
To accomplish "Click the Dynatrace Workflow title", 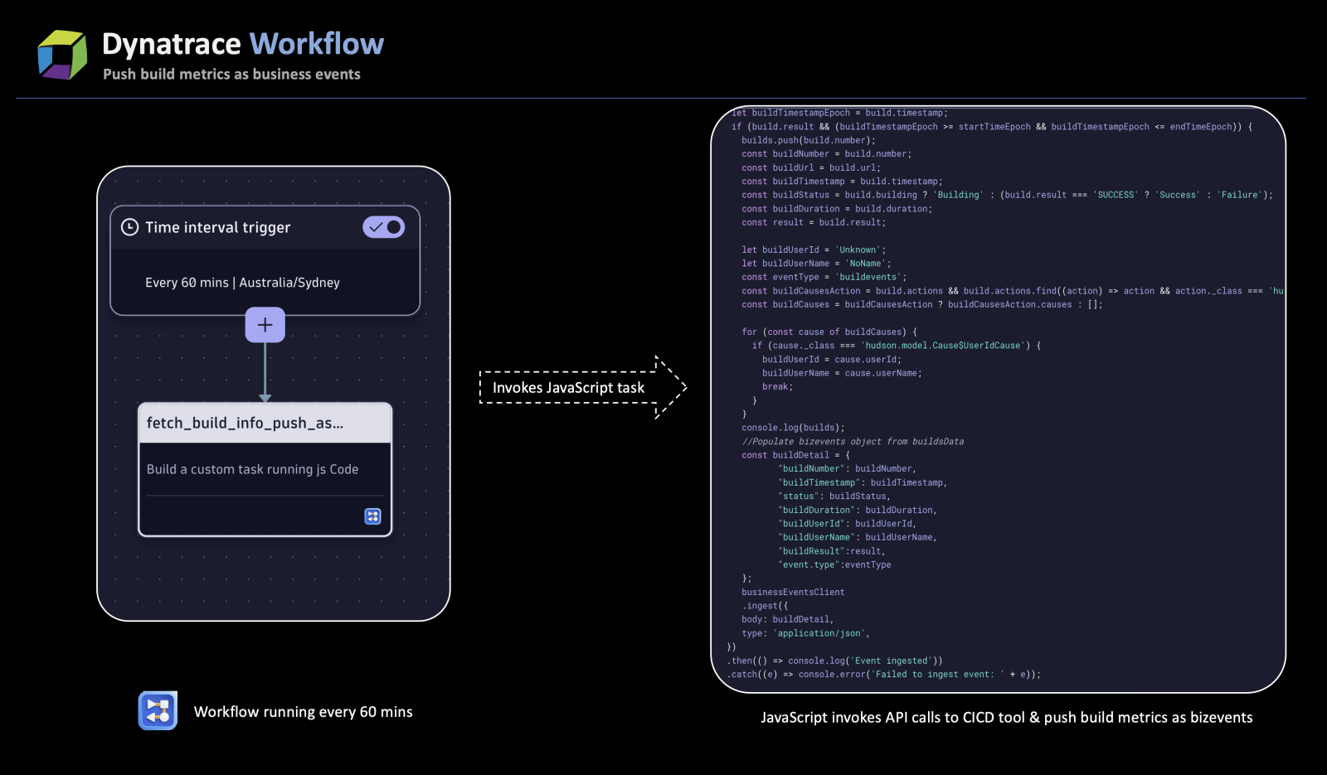I will pyautogui.click(x=243, y=44).
